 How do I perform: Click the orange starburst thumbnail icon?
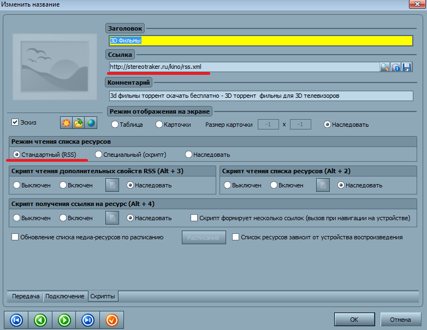66,122
